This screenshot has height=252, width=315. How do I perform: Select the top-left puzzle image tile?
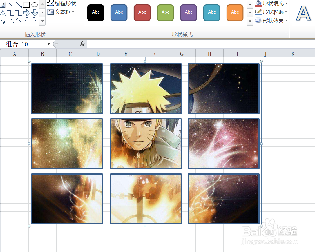67,88
